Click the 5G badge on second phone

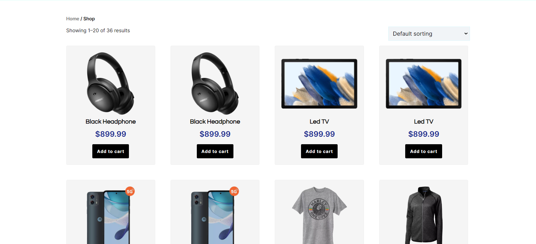[x=234, y=191]
